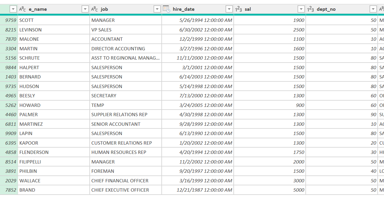Open the dept_no column filter dropdown

373,9
